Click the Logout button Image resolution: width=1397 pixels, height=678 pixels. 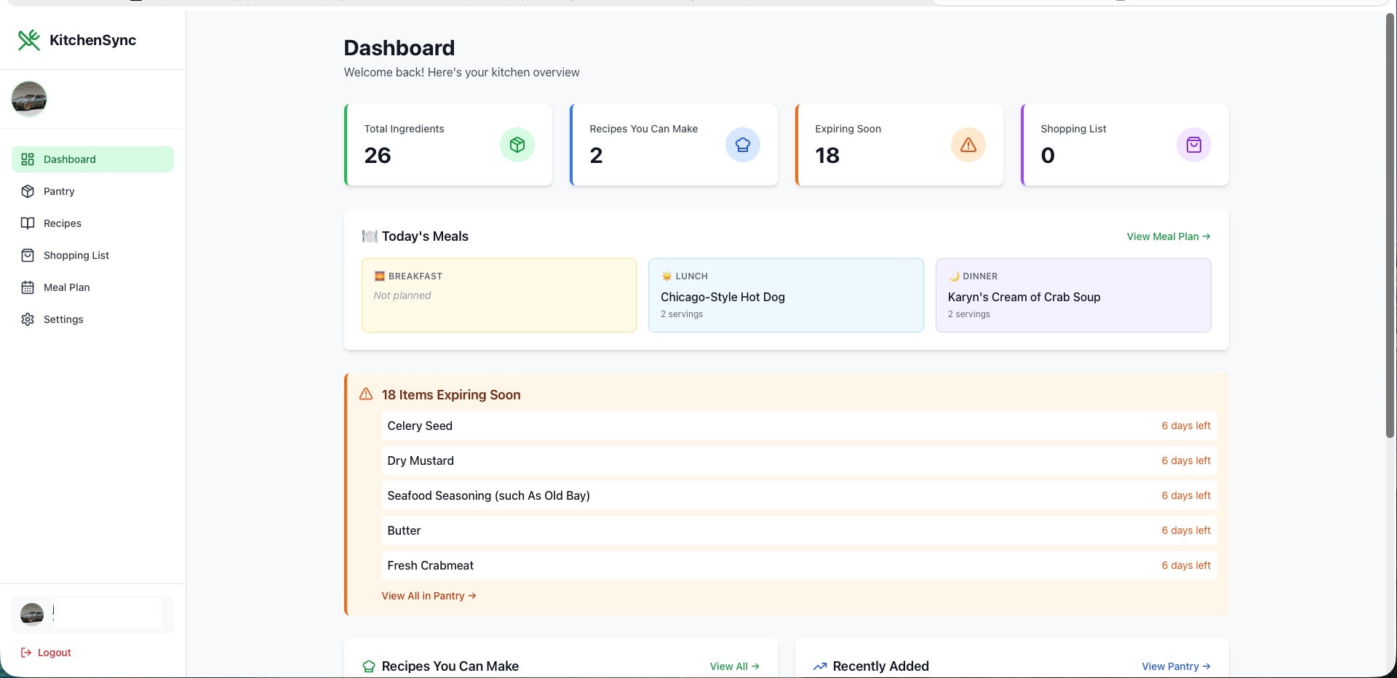(x=46, y=653)
